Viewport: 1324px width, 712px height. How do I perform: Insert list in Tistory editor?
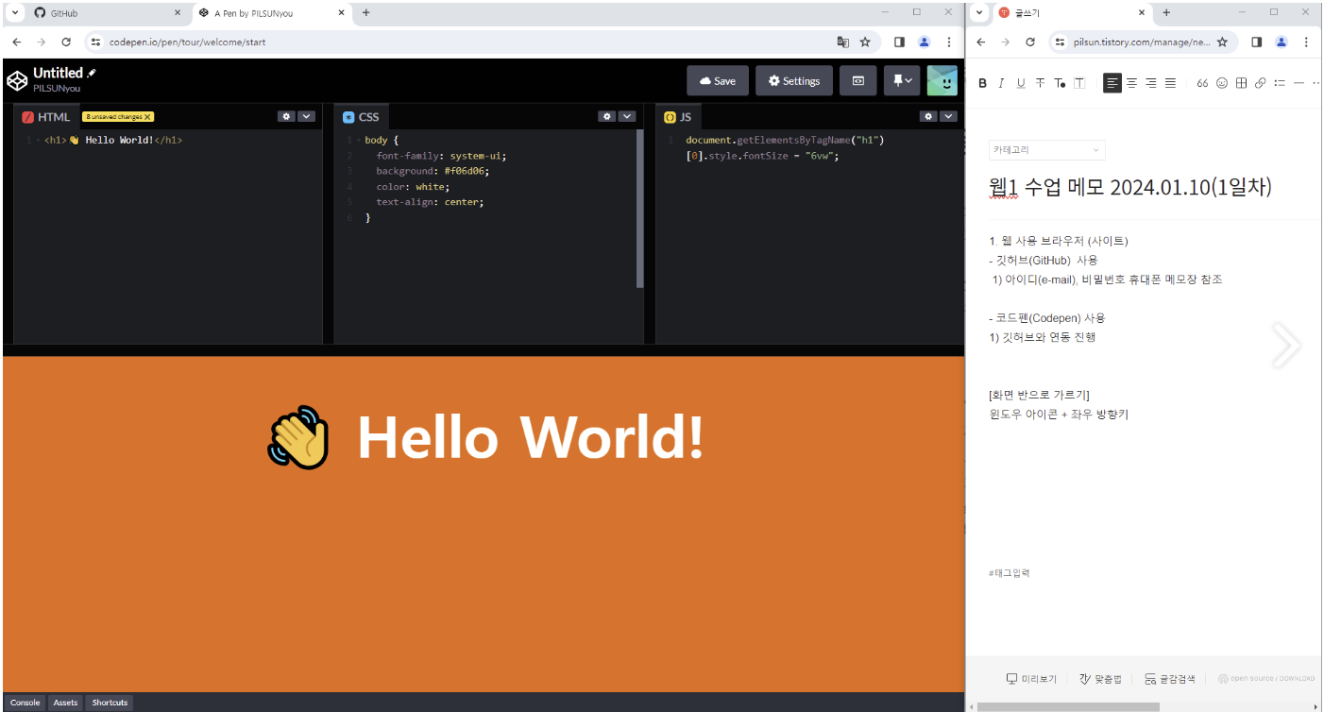(1280, 83)
